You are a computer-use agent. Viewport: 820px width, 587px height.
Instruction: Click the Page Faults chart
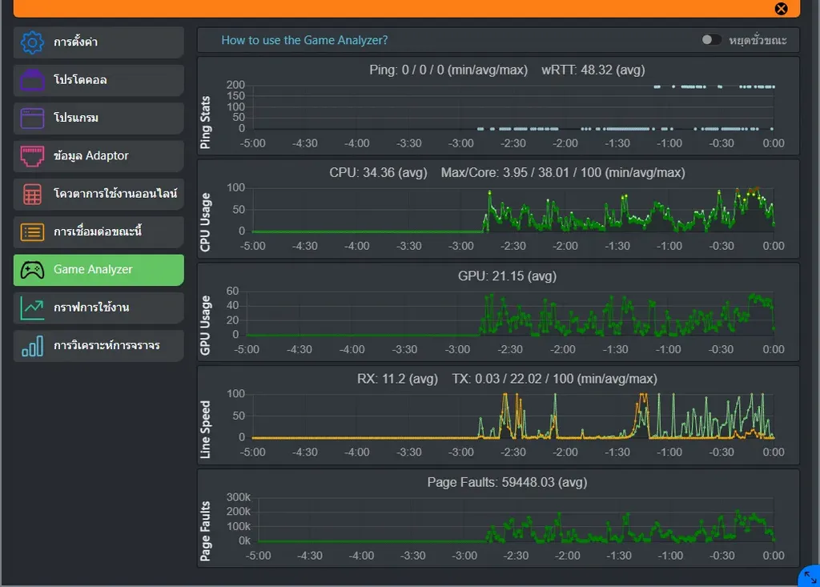click(498, 518)
